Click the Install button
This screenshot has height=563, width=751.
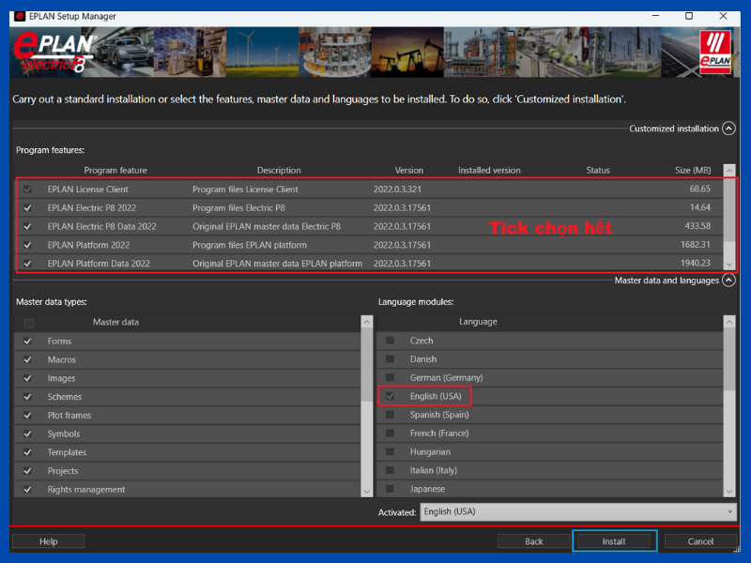pyautogui.click(x=614, y=541)
